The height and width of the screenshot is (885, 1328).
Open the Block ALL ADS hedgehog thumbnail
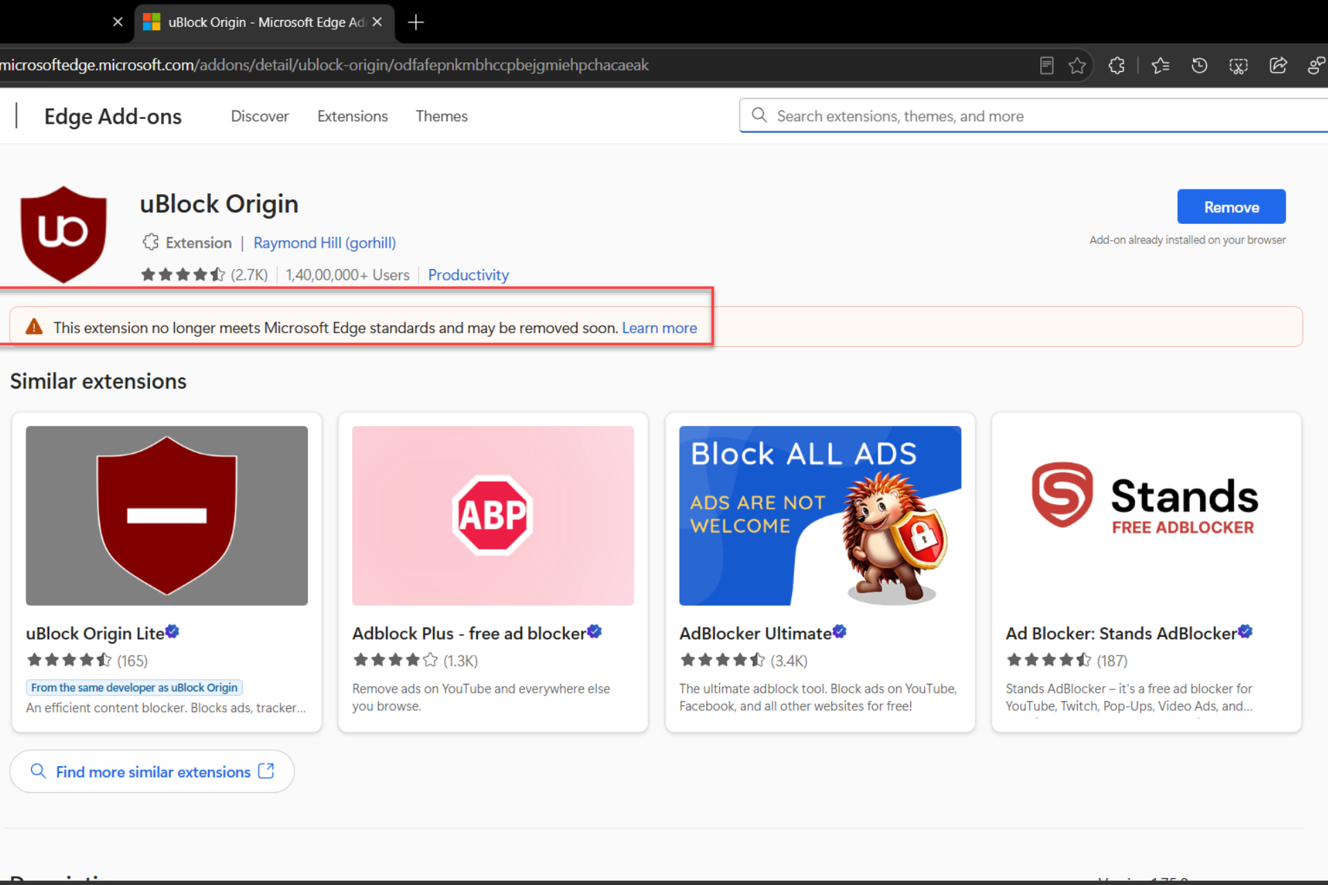[x=820, y=516]
